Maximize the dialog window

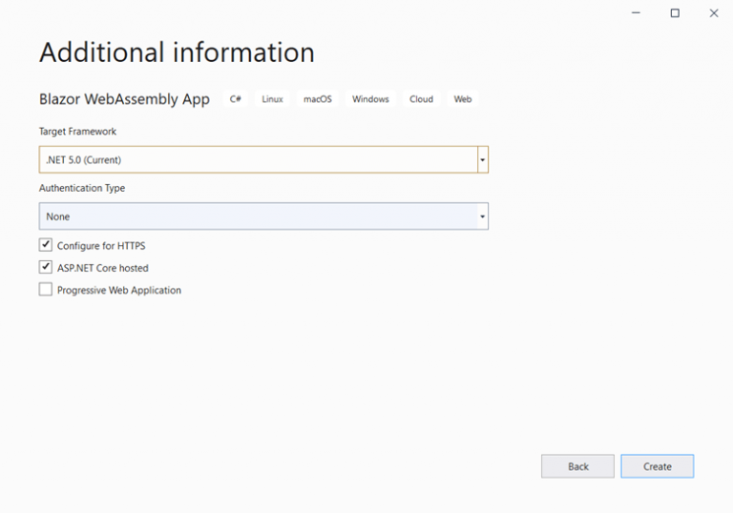pyautogui.click(x=675, y=13)
